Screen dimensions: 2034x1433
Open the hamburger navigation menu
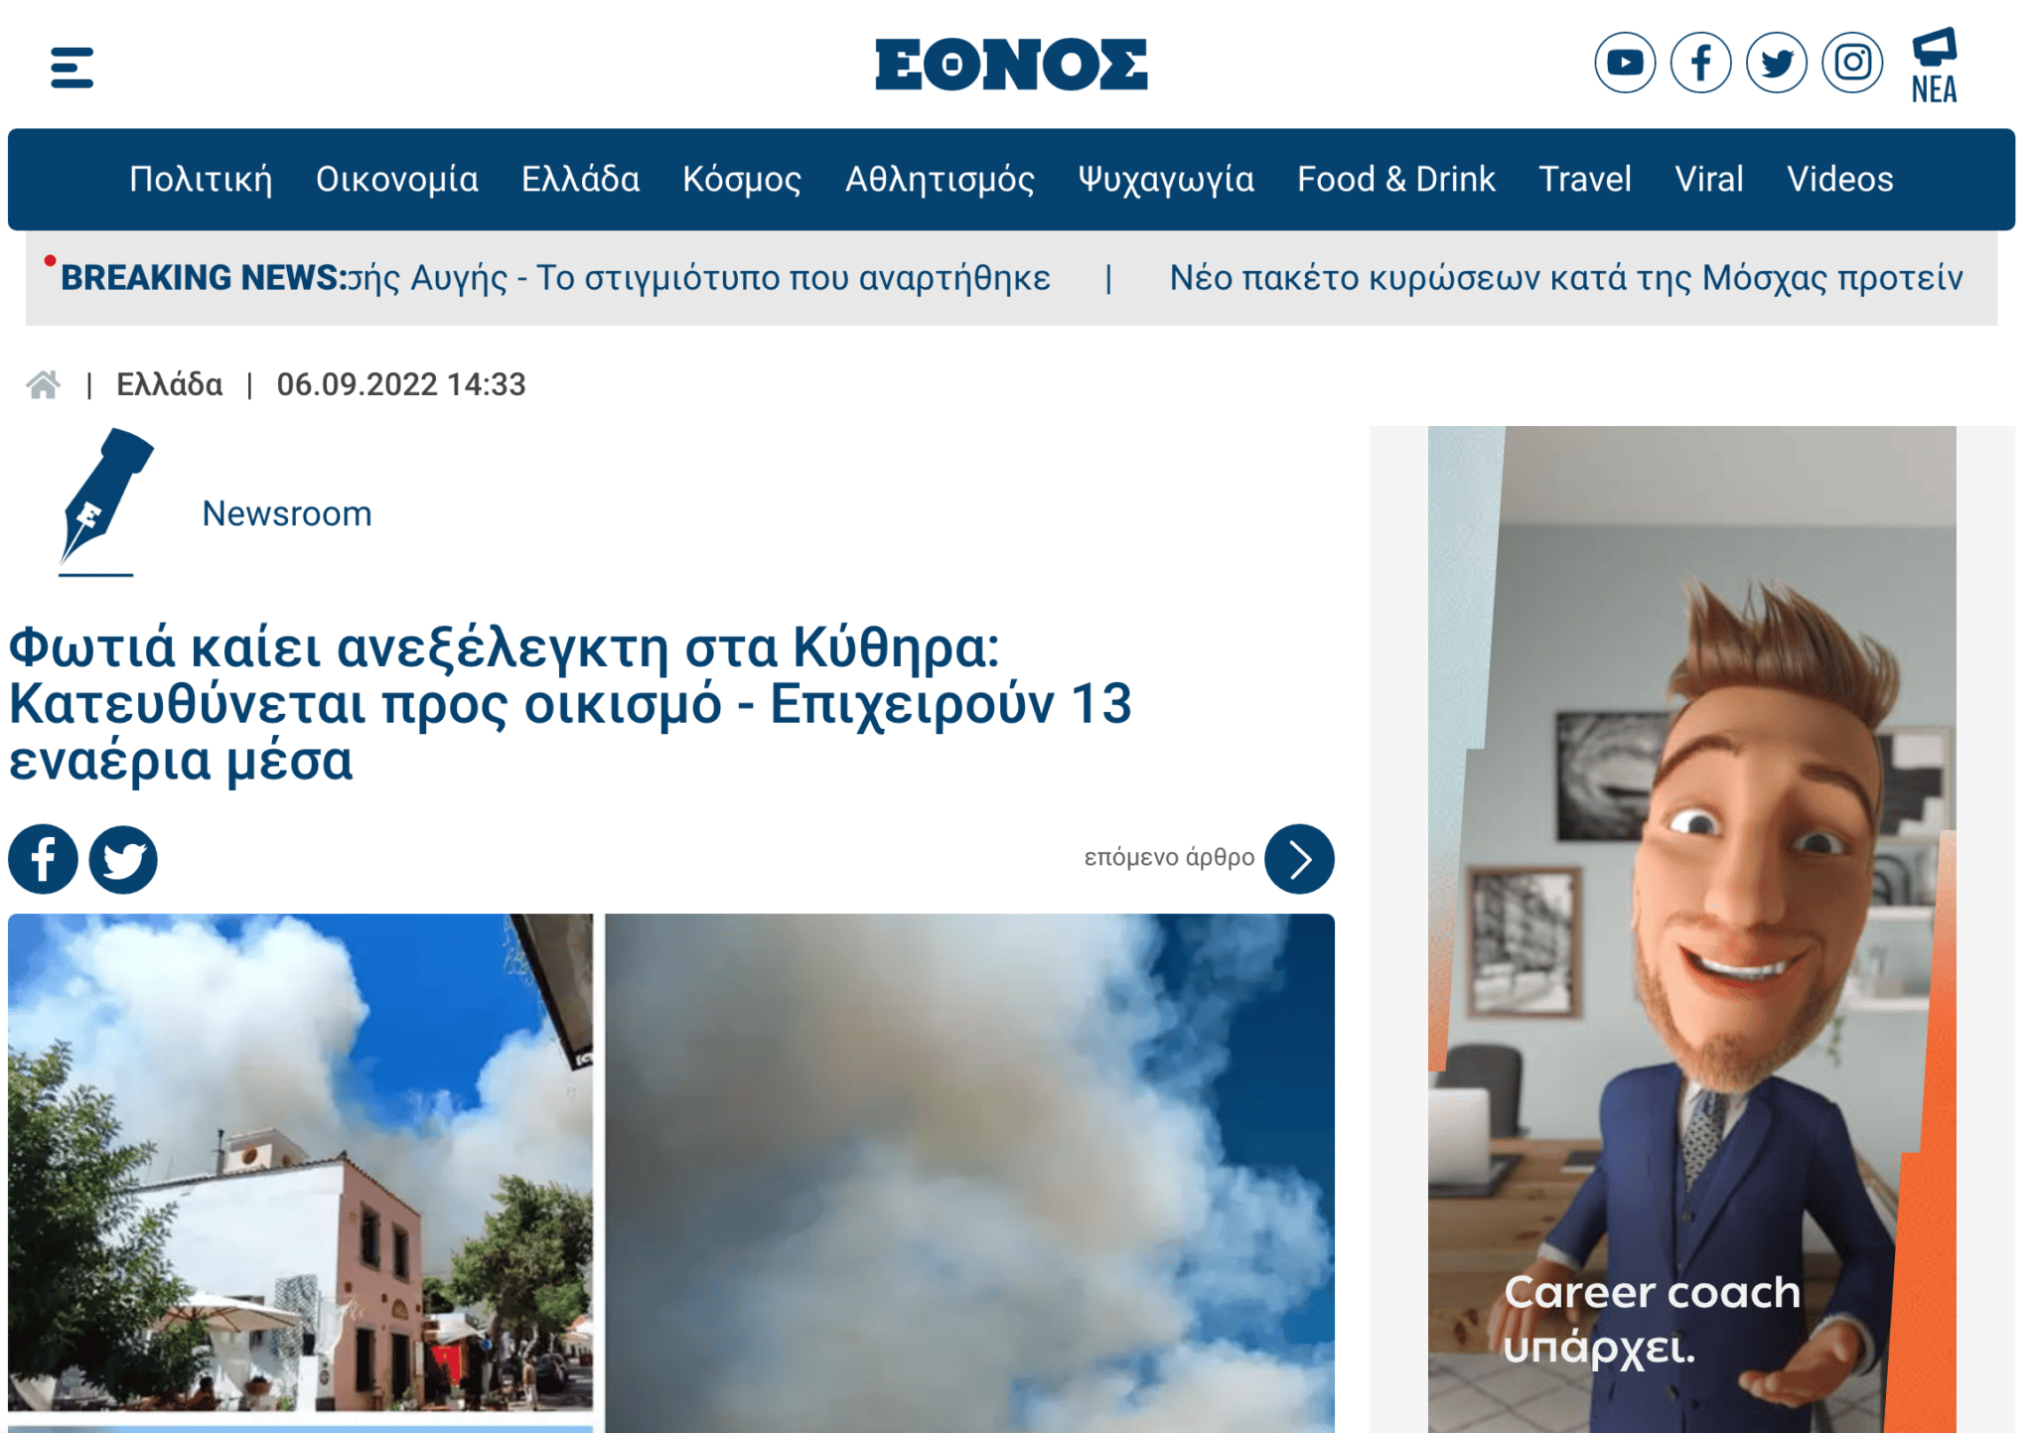click(71, 68)
